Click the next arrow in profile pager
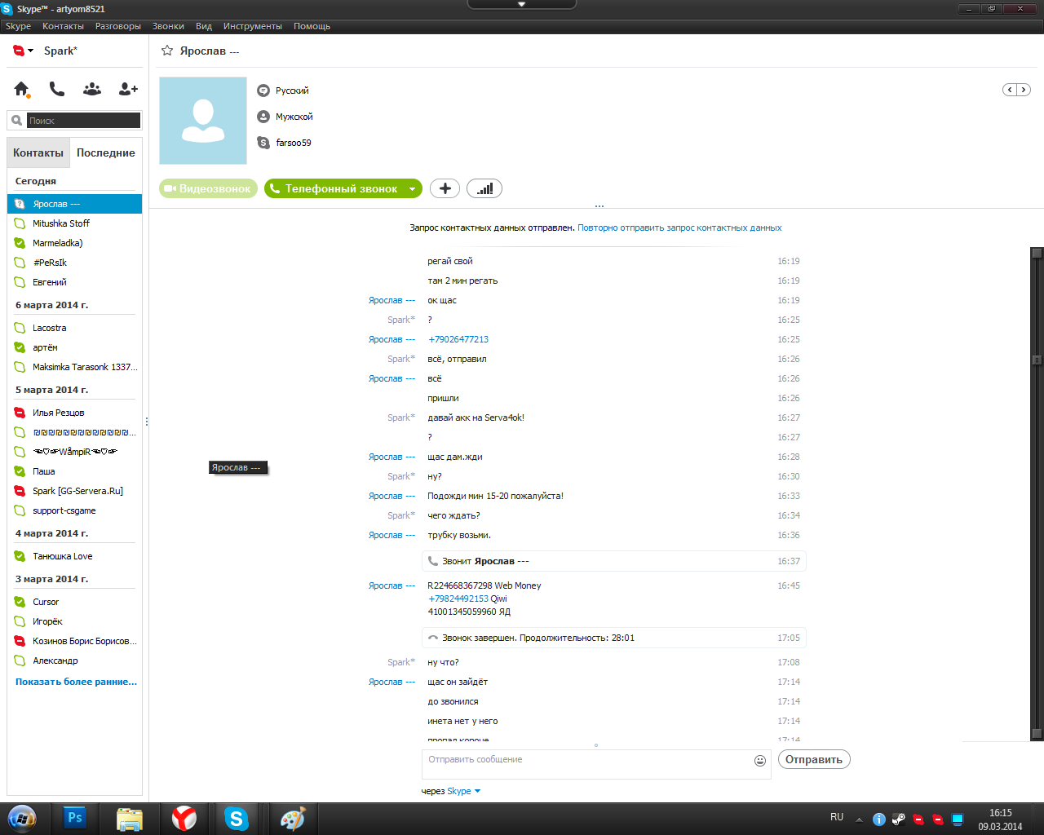The width and height of the screenshot is (1044, 835). (x=1024, y=90)
